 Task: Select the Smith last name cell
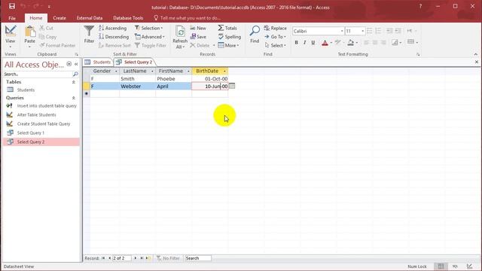[x=137, y=78]
